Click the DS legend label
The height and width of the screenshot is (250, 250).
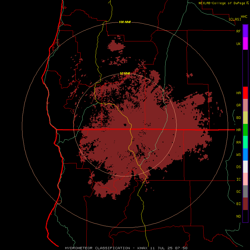click(x=238, y=167)
